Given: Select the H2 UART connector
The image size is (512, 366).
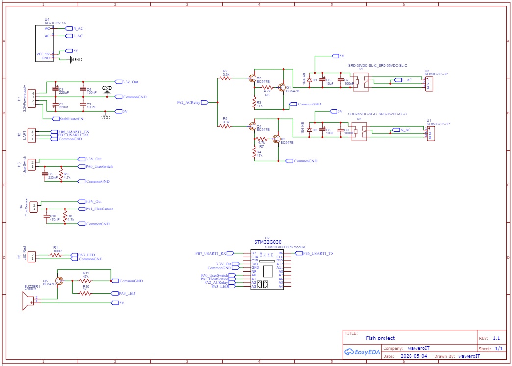Looking at the screenshot, I should 32,135.
